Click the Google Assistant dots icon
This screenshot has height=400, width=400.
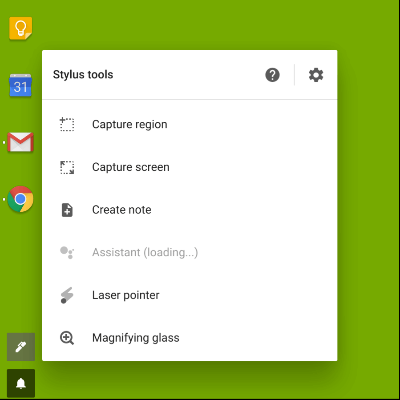click(x=67, y=253)
